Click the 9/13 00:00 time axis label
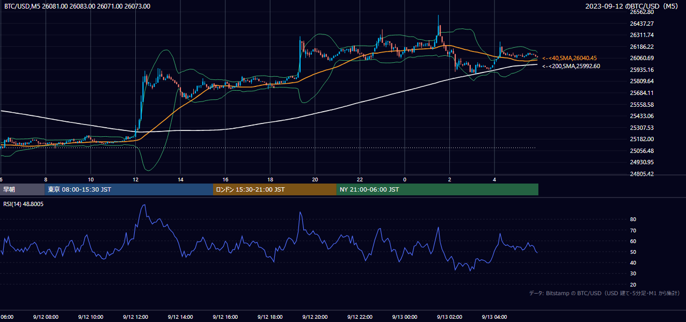The image size is (686, 322). pos(404,317)
